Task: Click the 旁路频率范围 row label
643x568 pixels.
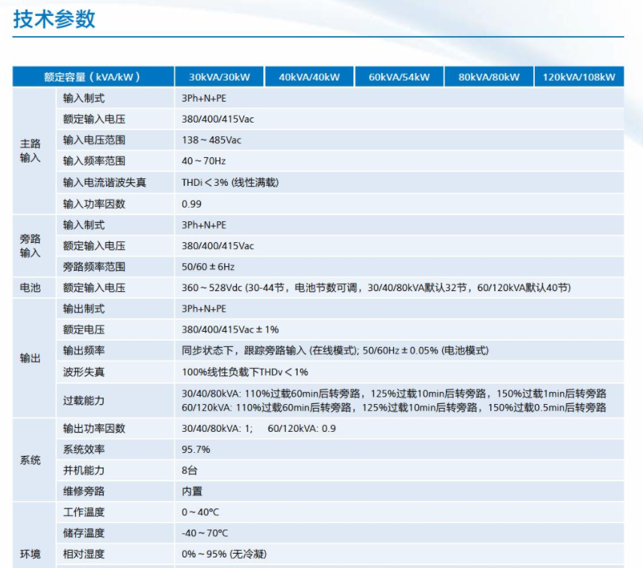Action: tap(94, 267)
